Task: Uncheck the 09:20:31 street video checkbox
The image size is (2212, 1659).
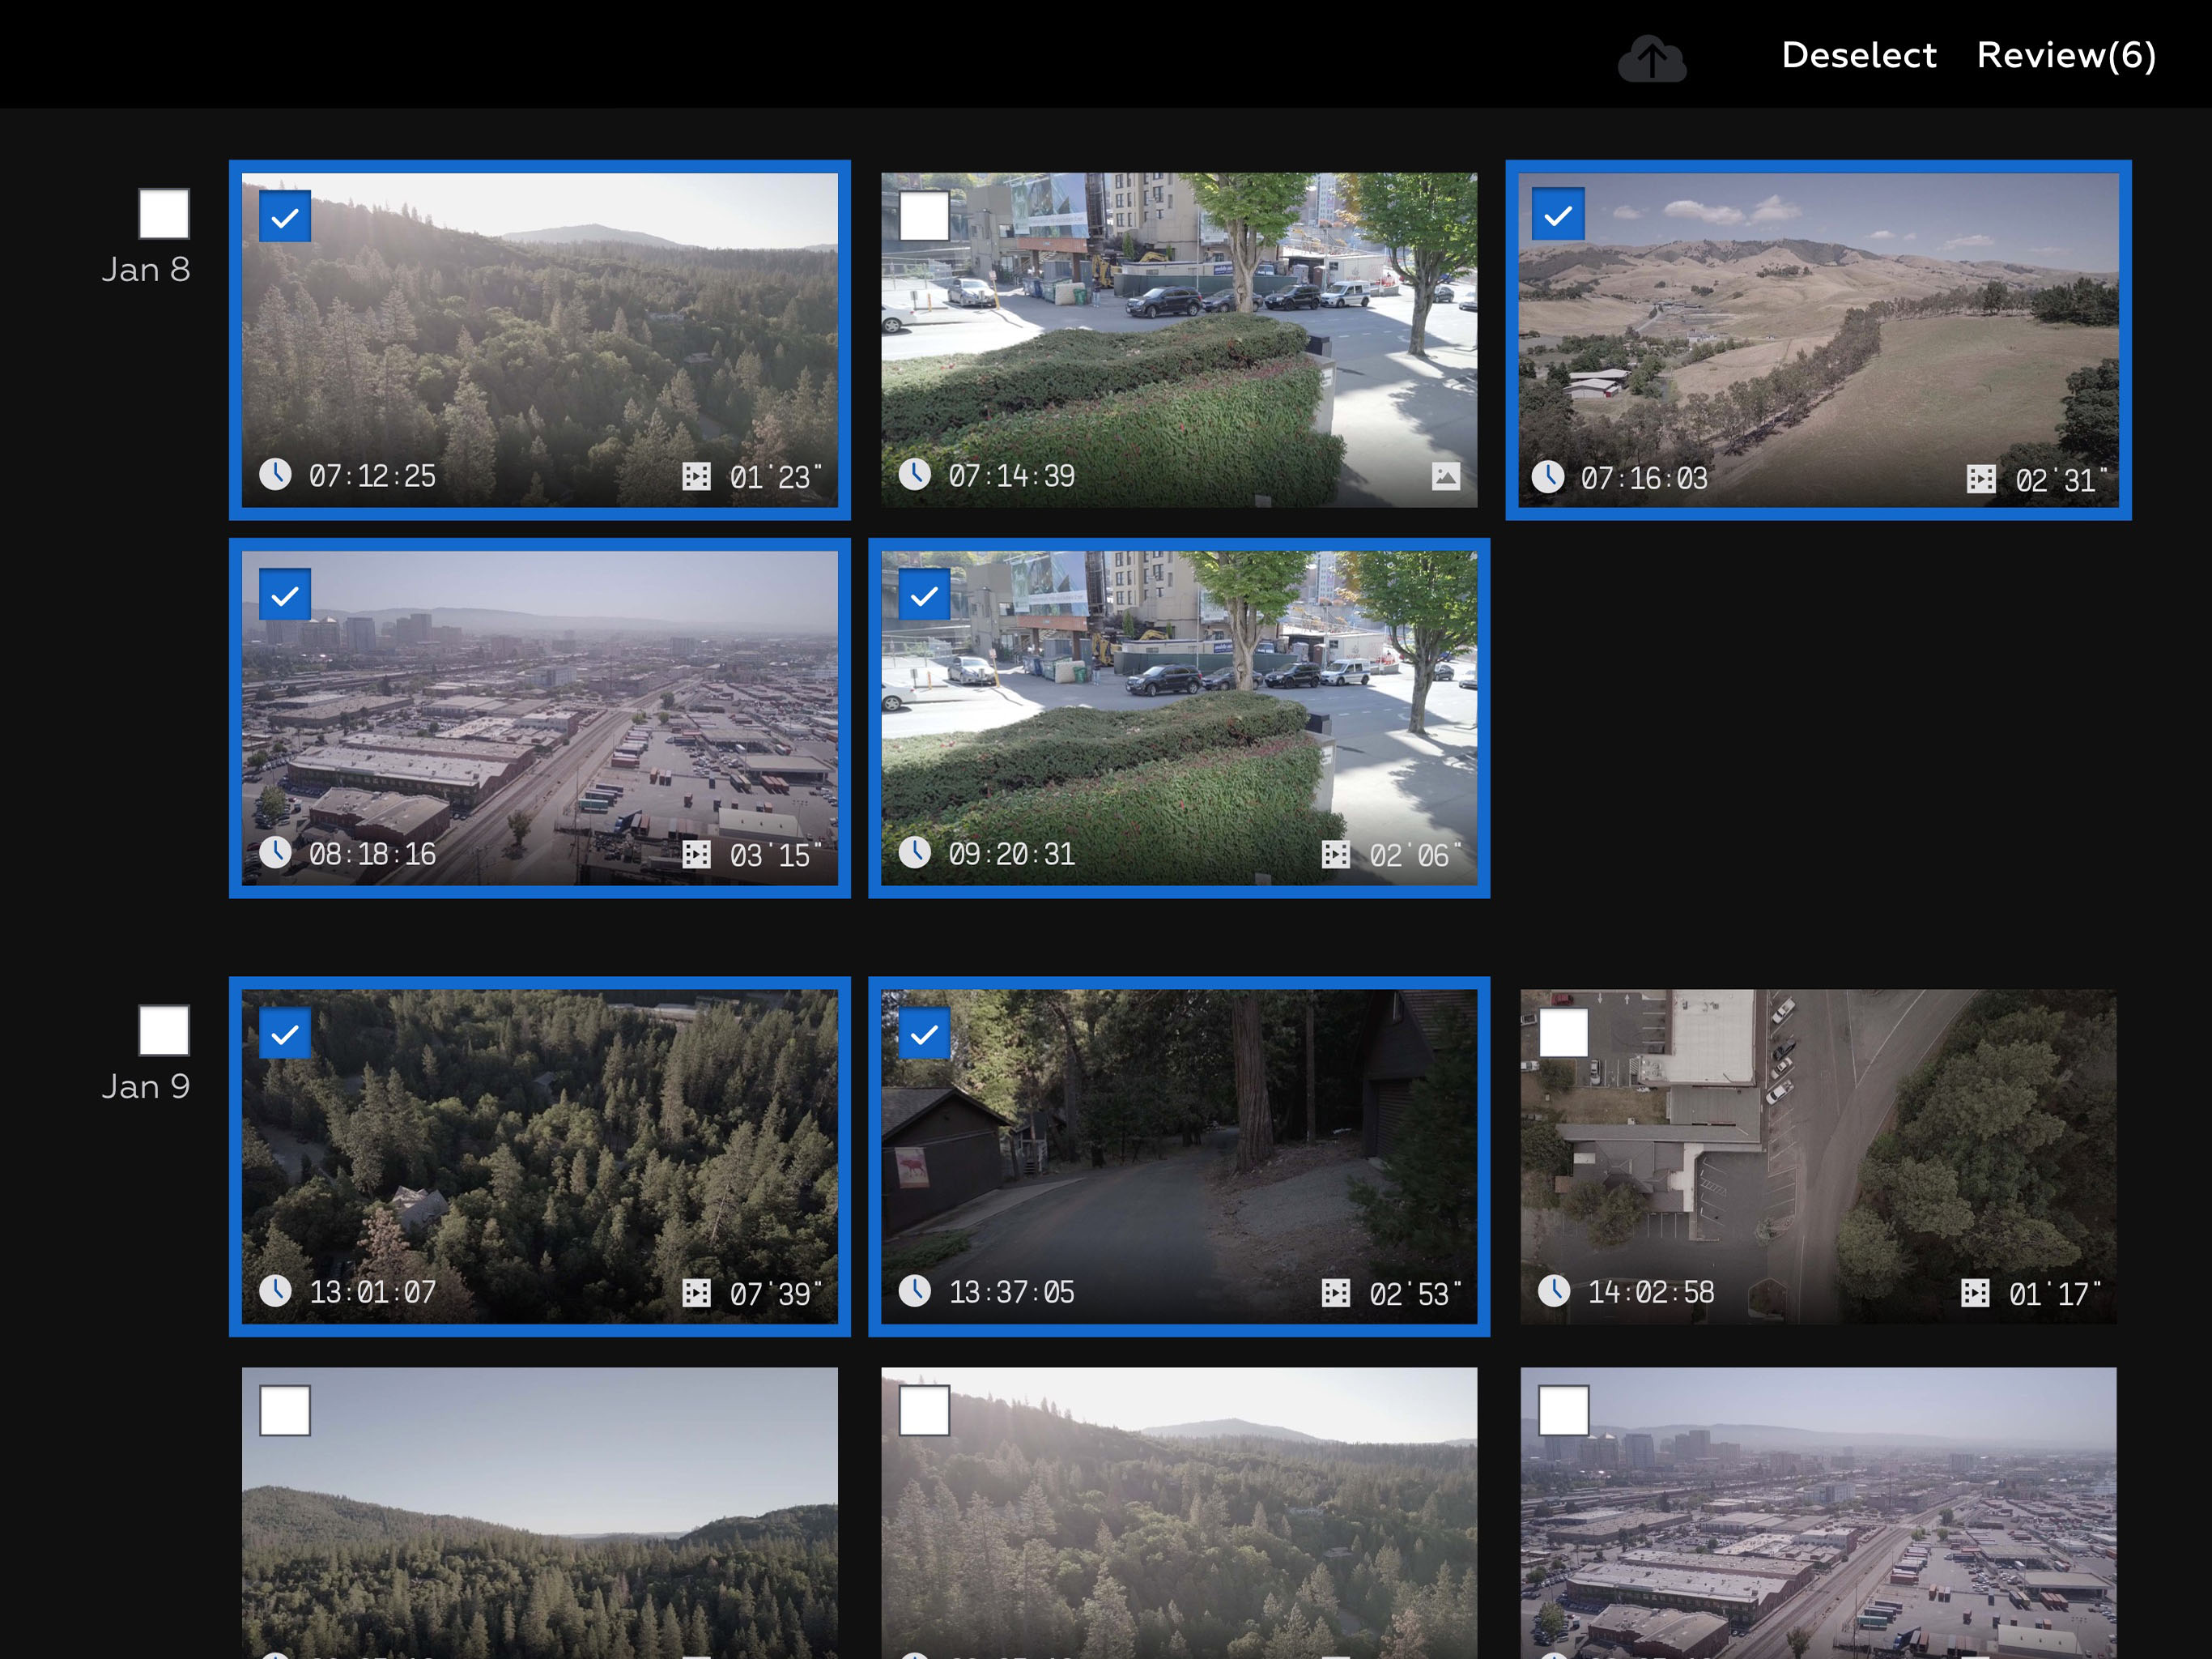Action: (924, 595)
